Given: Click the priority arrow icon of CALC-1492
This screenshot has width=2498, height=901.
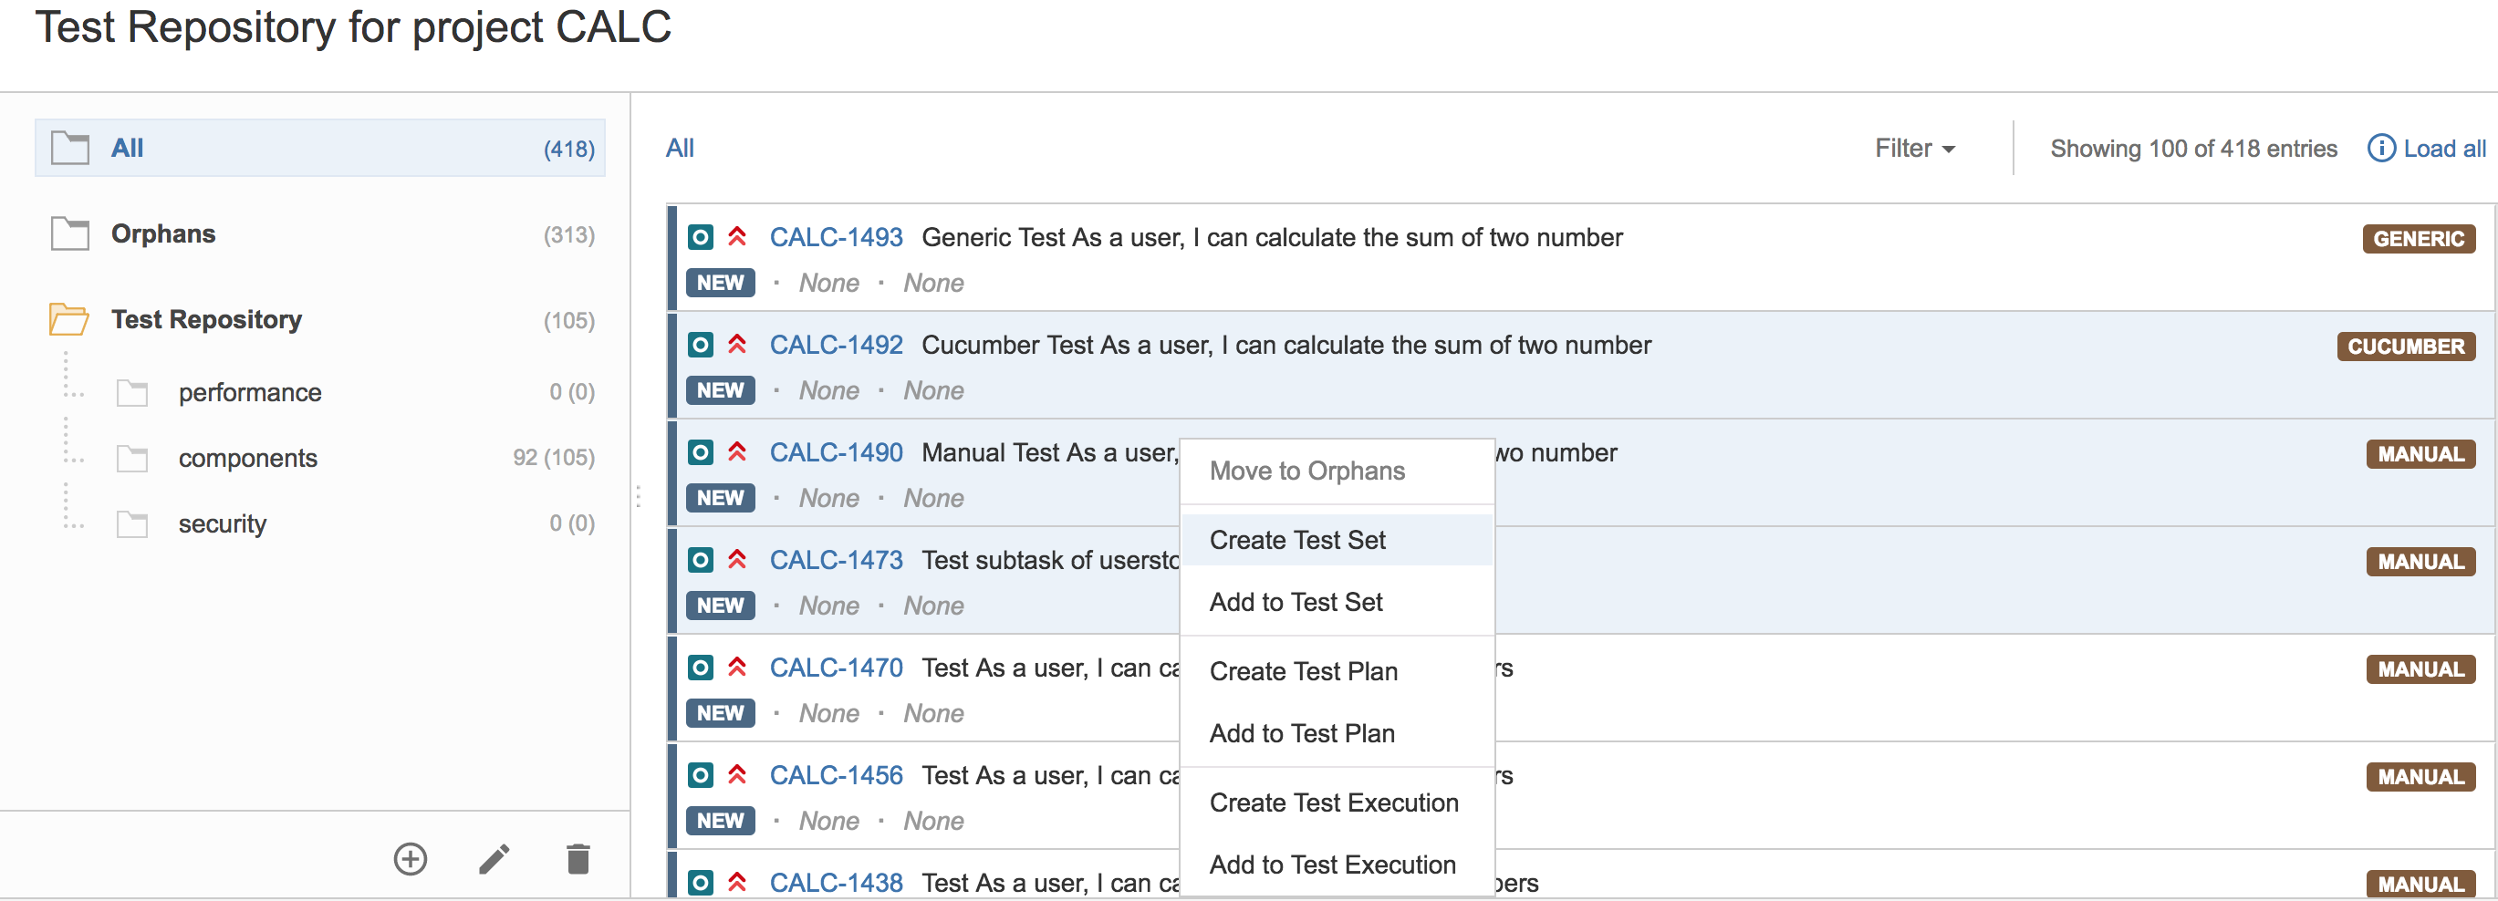Looking at the screenshot, I should click(x=737, y=344).
